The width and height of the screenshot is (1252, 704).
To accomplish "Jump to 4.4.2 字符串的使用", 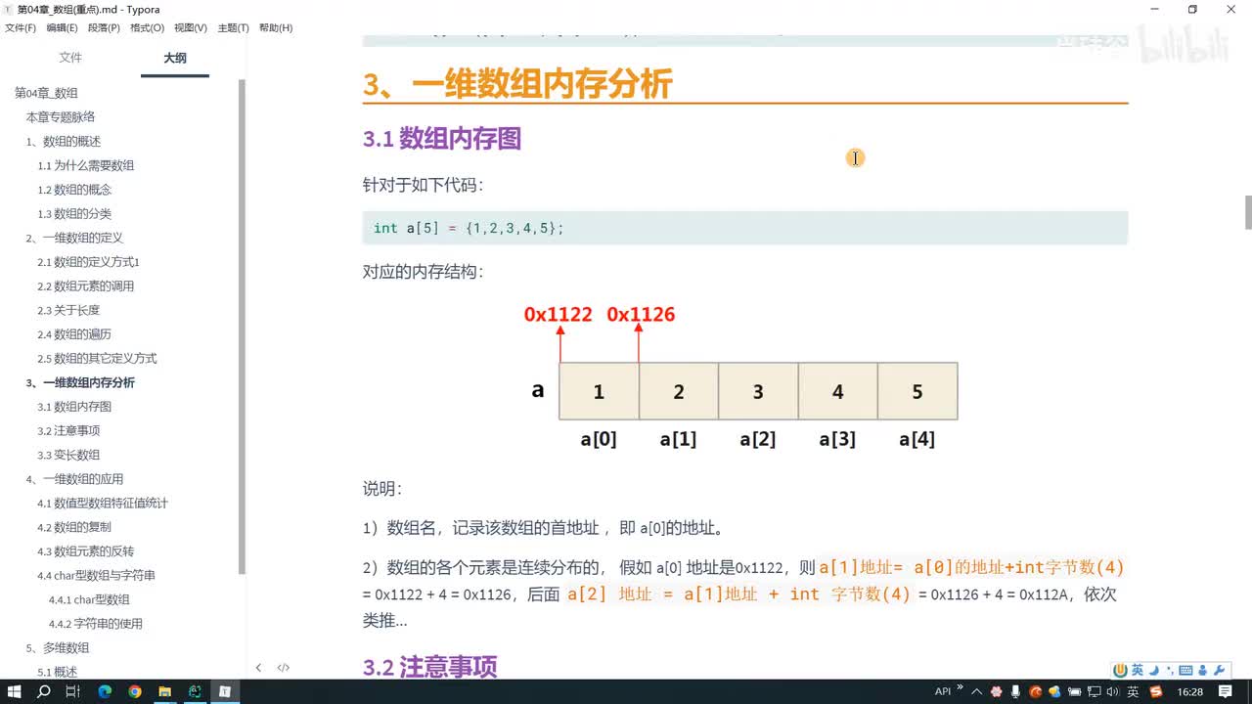I will coord(96,624).
